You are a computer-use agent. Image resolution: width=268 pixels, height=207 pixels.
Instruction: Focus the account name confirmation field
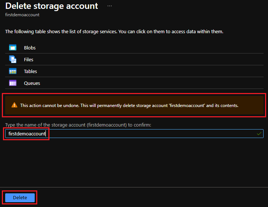[x=148, y=134]
